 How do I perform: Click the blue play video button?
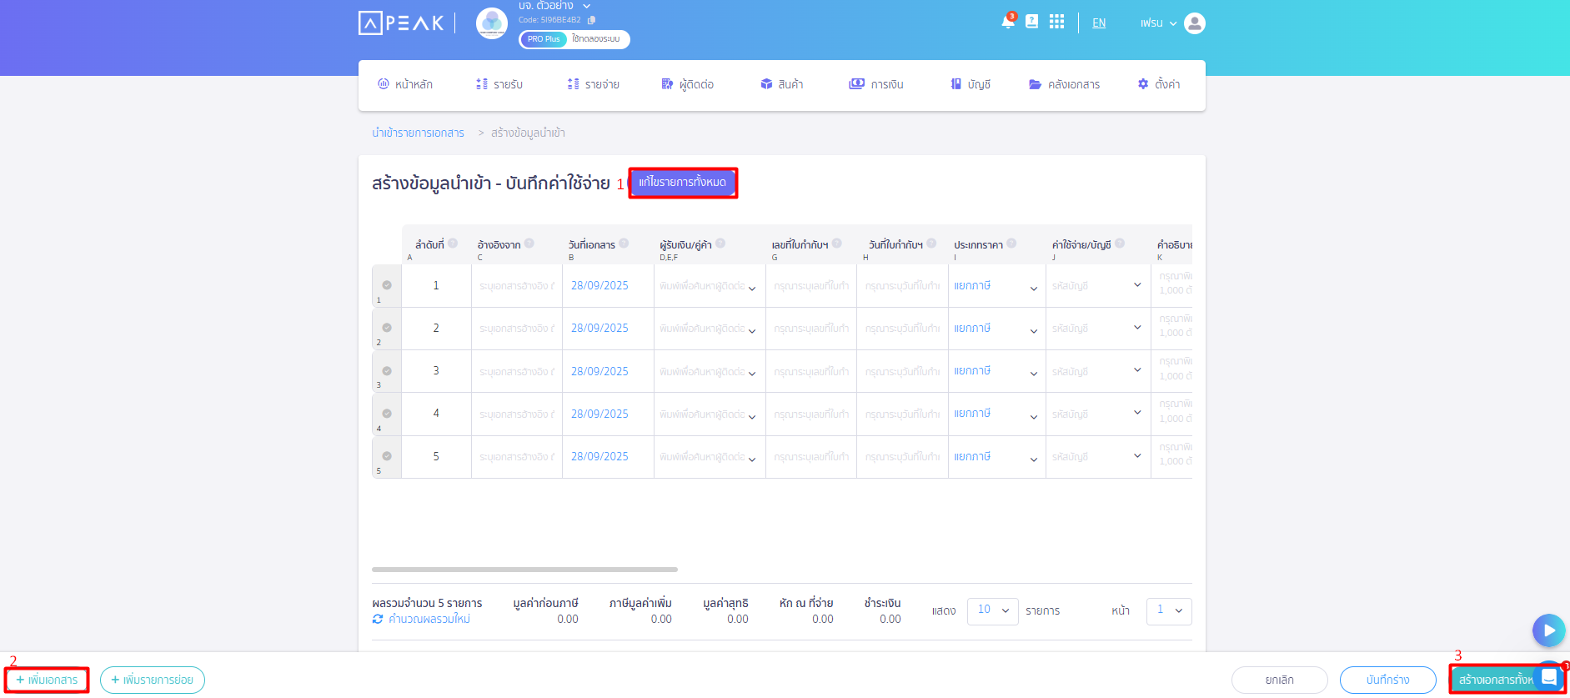point(1548,630)
